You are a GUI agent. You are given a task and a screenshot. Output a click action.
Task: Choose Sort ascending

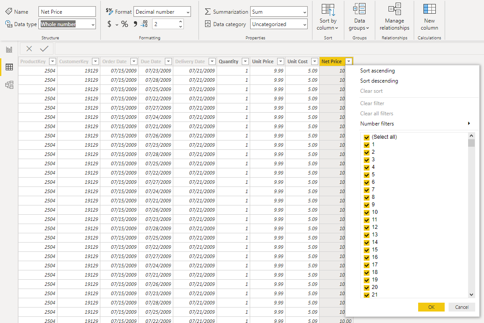[x=377, y=71]
